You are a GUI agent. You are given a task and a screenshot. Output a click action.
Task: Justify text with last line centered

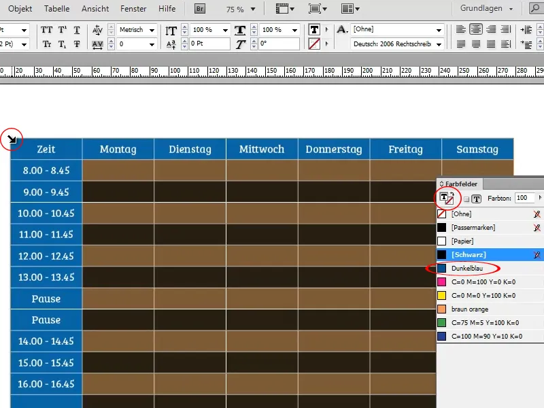coord(475,44)
